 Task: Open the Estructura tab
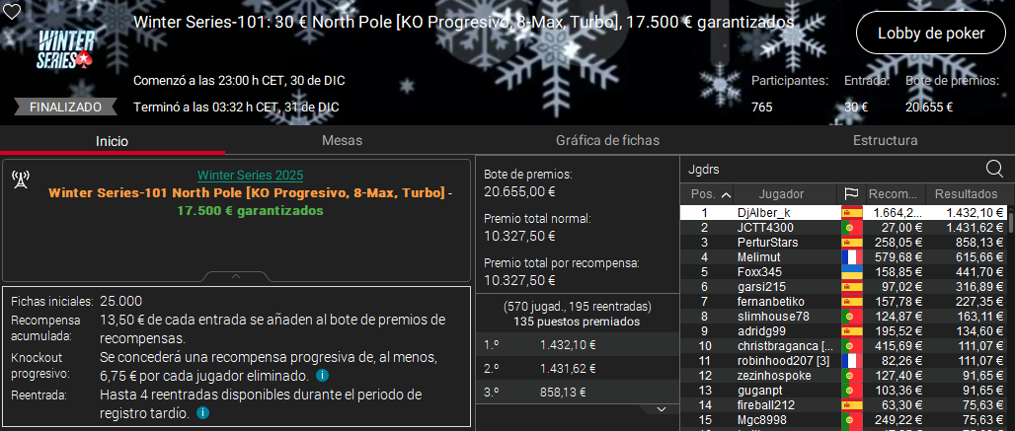[885, 141]
